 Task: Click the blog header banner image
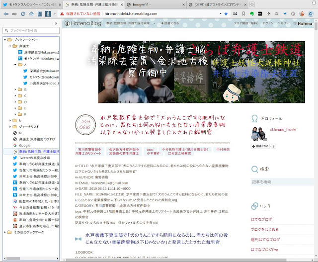coord(202,72)
